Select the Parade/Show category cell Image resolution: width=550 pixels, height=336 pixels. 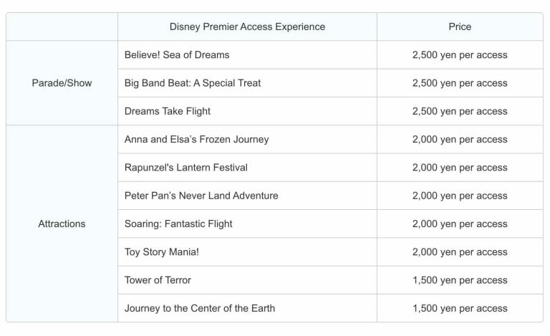62,83
